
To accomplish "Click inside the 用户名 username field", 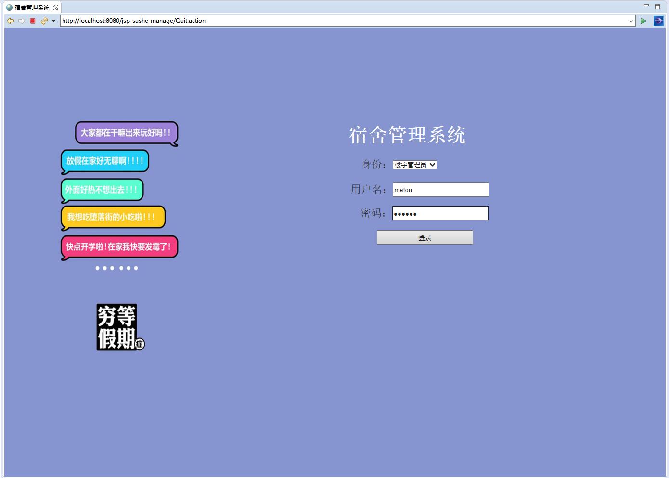I will (440, 189).
